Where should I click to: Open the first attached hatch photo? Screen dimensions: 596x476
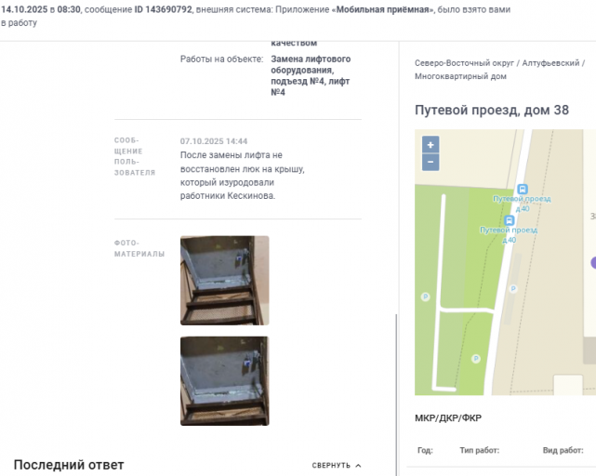[225, 281]
